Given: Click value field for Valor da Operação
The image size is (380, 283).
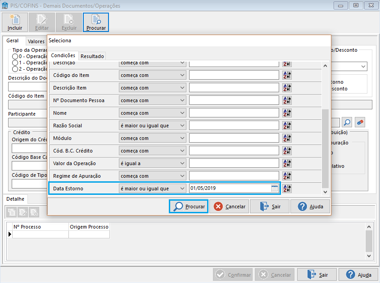Looking at the screenshot, I should tap(234, 163).
